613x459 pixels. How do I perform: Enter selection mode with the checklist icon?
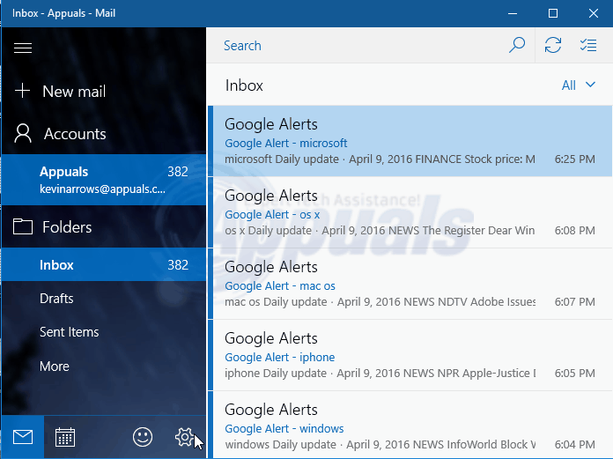[x=588, y=45]
